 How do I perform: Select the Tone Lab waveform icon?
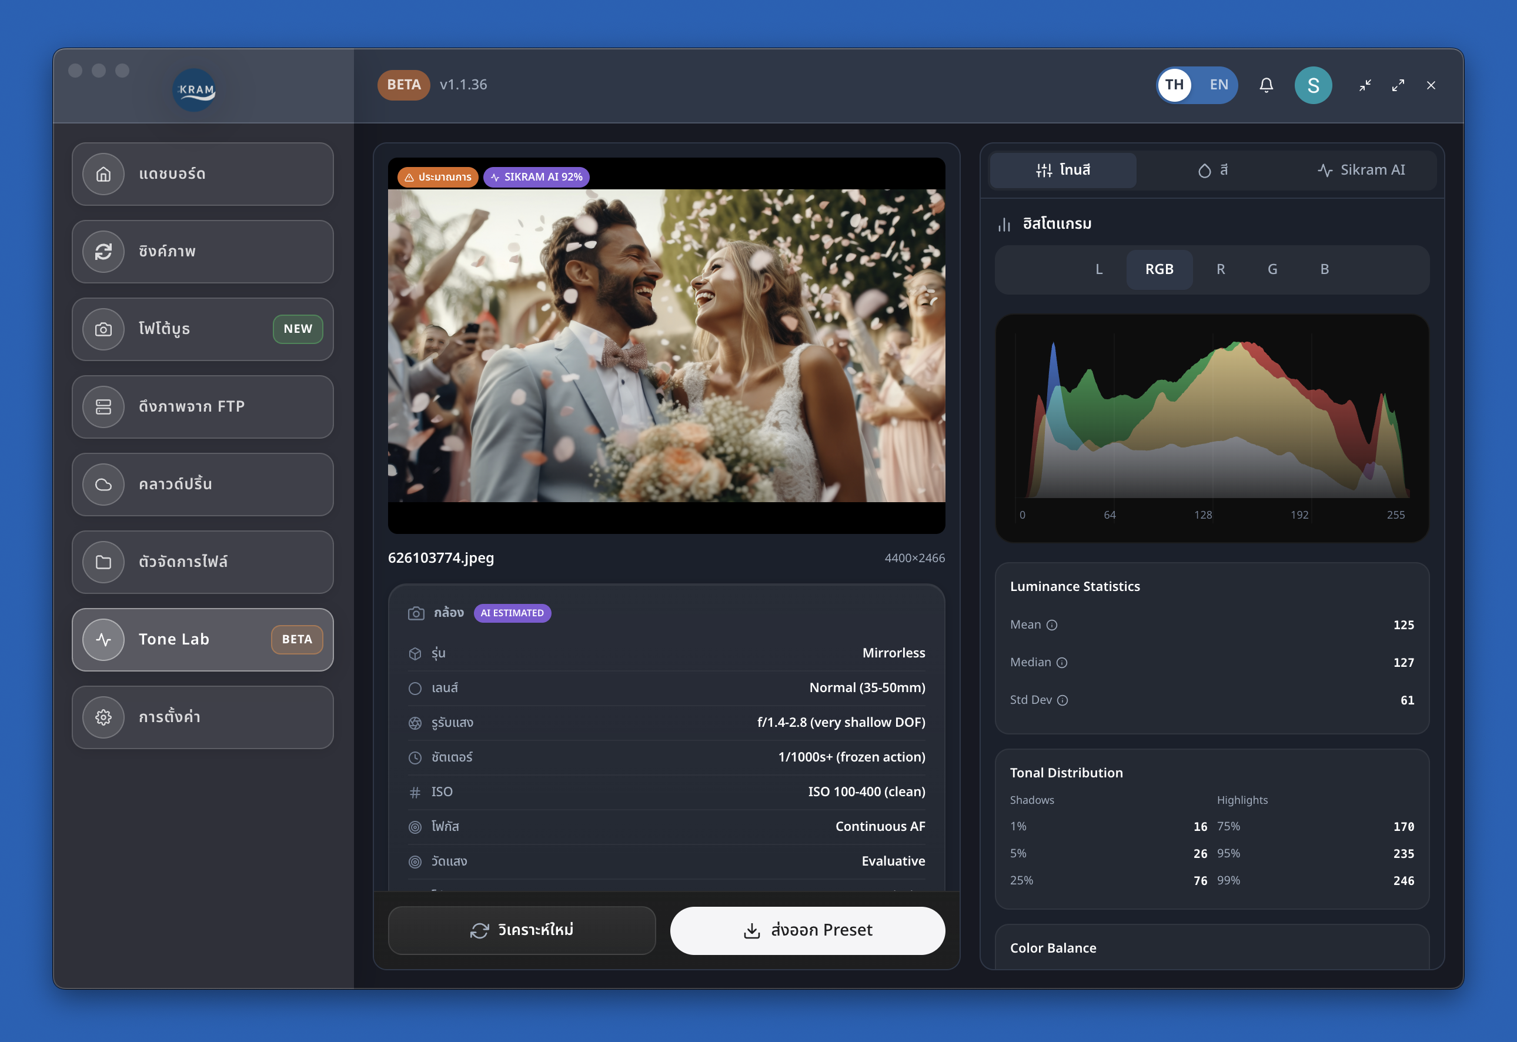105,639
